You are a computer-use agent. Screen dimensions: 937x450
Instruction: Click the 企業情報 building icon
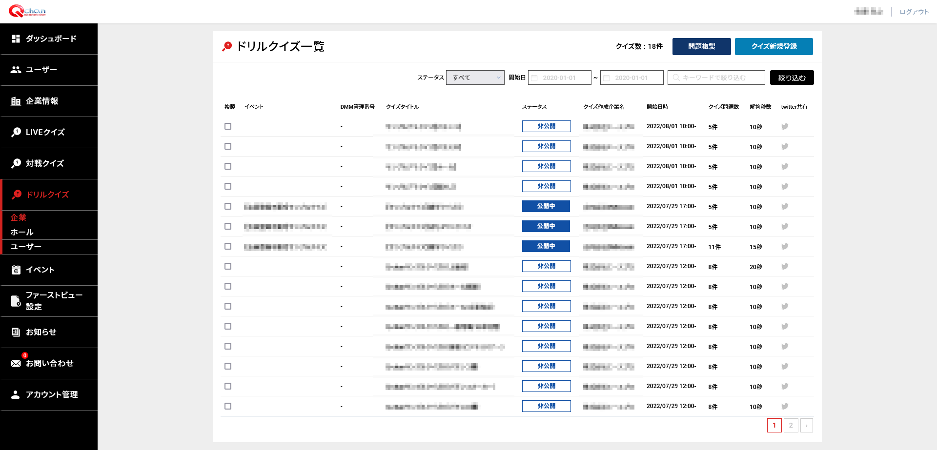tap(16, 101)
